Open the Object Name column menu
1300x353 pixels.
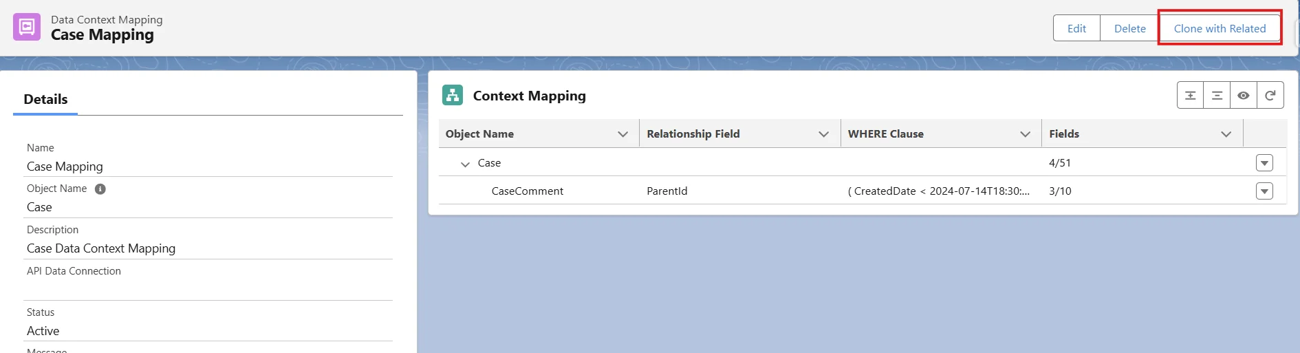coord(623,134)
